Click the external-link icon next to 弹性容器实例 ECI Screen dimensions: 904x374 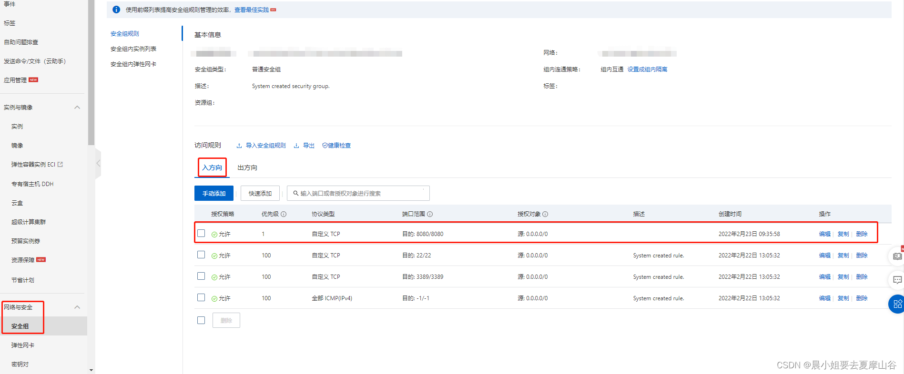[x=60, y=165]
